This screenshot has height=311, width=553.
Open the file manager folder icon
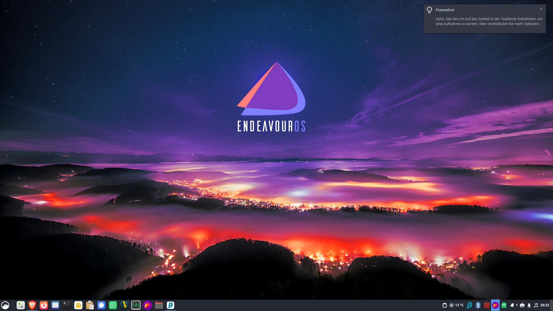coord(159,305)
